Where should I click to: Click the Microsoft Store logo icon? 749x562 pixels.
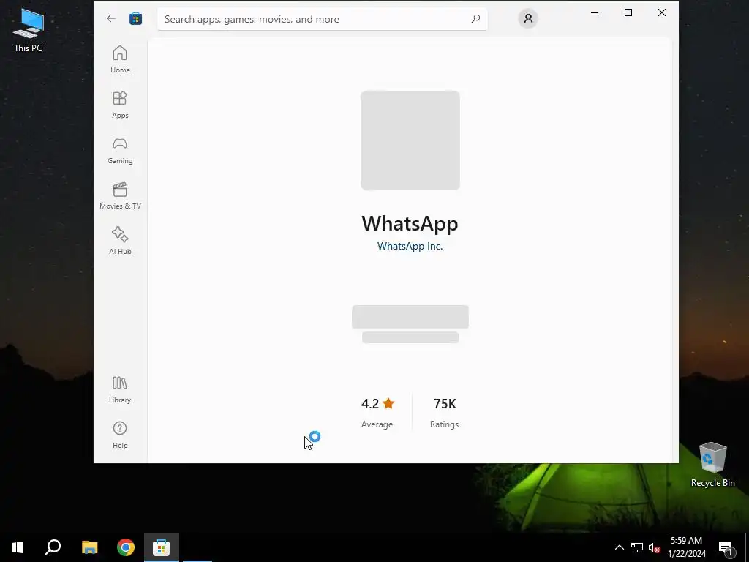click(135, 18)
